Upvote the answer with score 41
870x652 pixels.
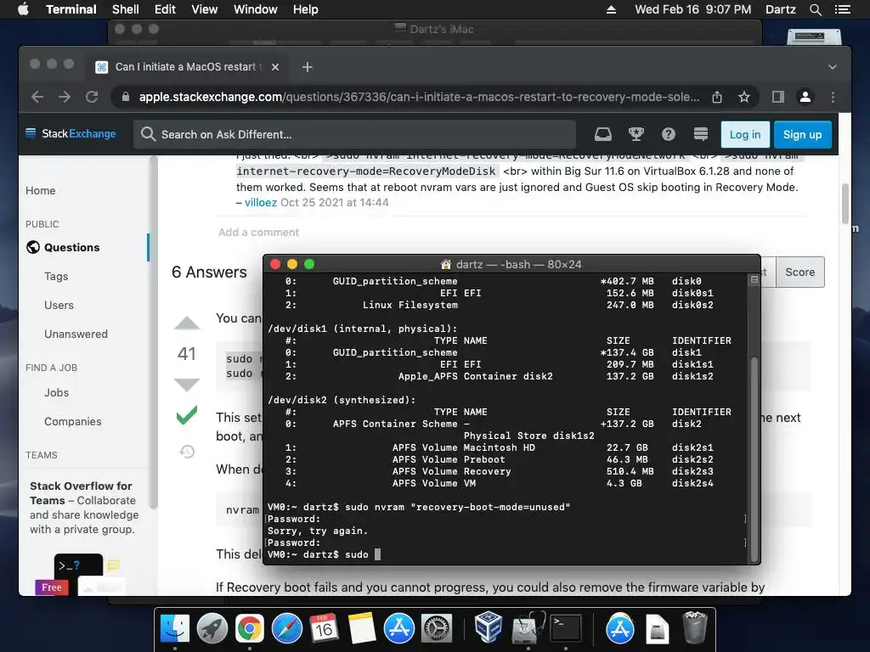pyautogui.click(x=186, y=323)
